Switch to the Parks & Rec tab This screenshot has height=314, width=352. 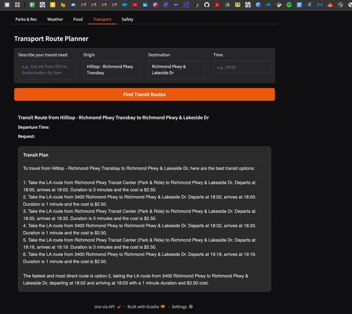tap(26, 19)
